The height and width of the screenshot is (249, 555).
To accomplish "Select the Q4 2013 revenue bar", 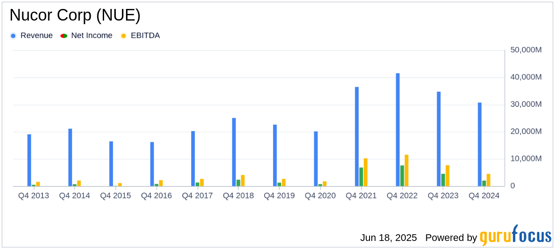I will pos(29,160).
